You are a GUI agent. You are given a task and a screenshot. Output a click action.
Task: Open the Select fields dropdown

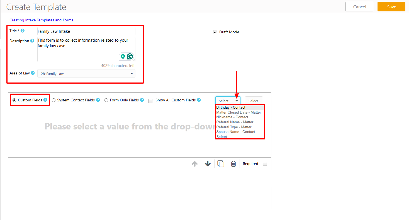coord(228,101)
